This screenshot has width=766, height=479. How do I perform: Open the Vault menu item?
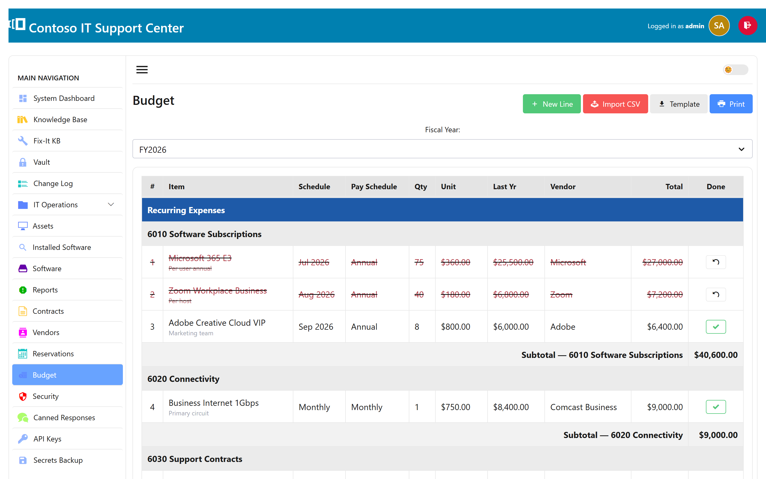pyautogui.click(x=67, y=162)
